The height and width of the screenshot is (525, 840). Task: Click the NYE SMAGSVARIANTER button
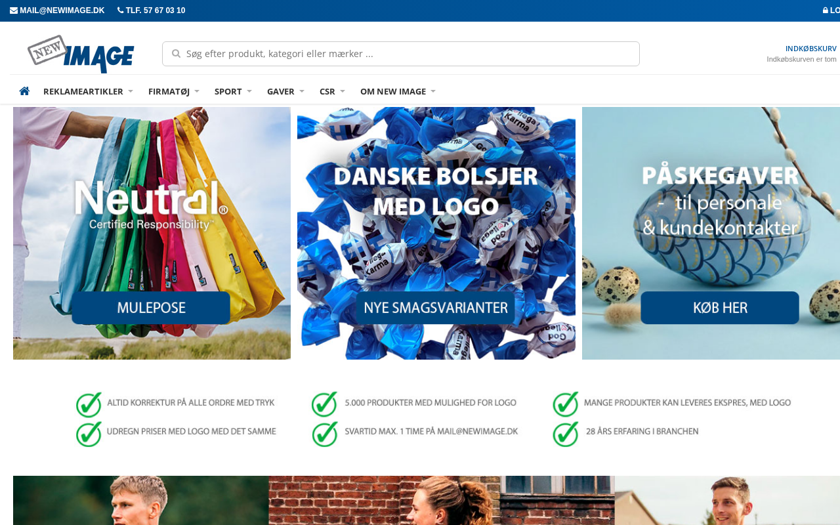tap(436, 308)
